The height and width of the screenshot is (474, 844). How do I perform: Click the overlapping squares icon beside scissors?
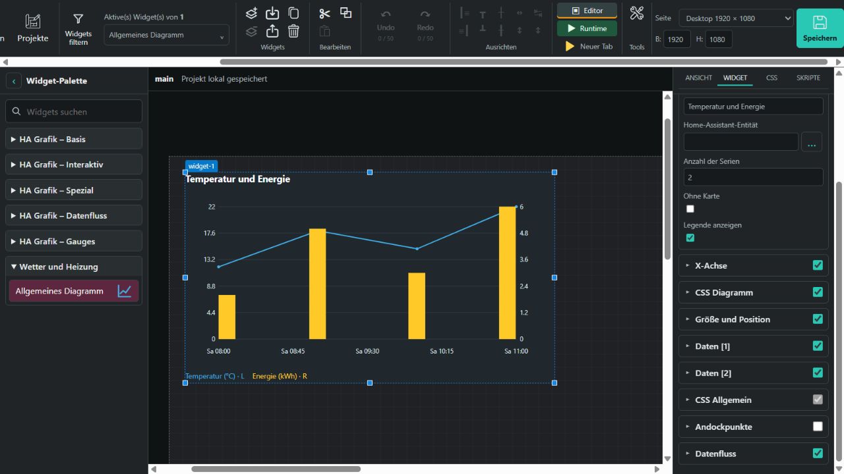(346, 13)
